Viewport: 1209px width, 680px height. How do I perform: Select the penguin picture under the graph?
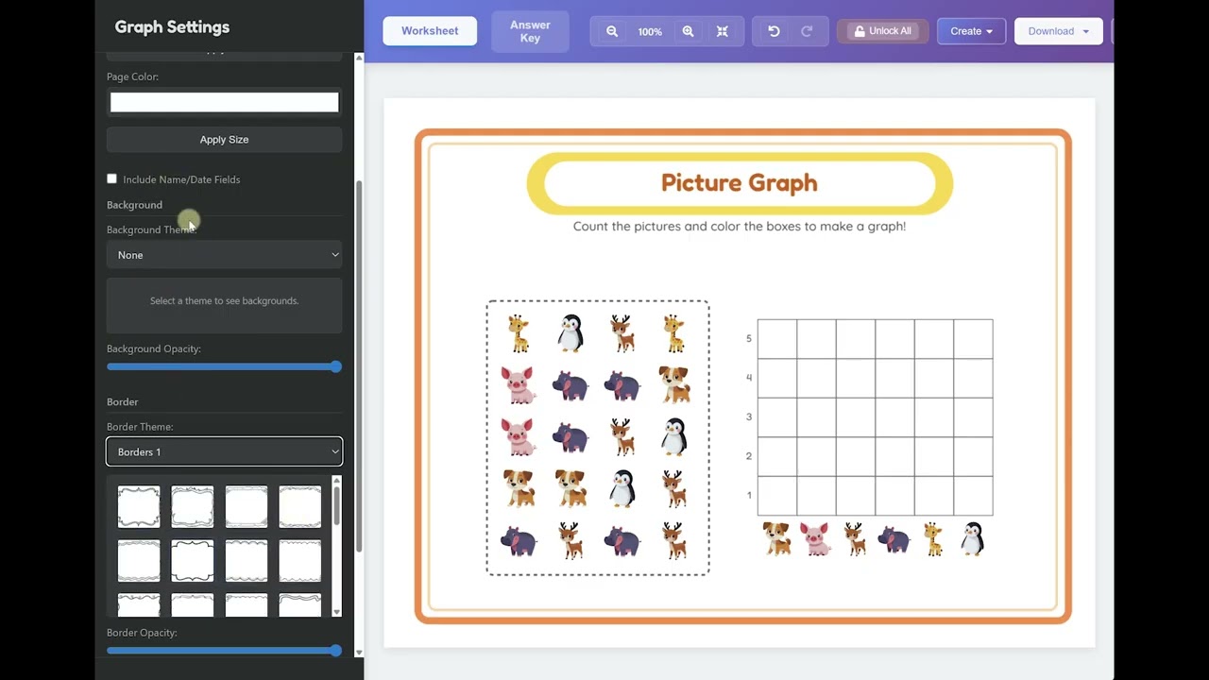(972, 538)
